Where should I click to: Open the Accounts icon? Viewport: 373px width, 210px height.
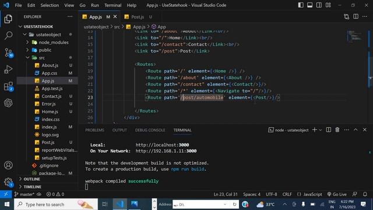click(x=8, y=165)
